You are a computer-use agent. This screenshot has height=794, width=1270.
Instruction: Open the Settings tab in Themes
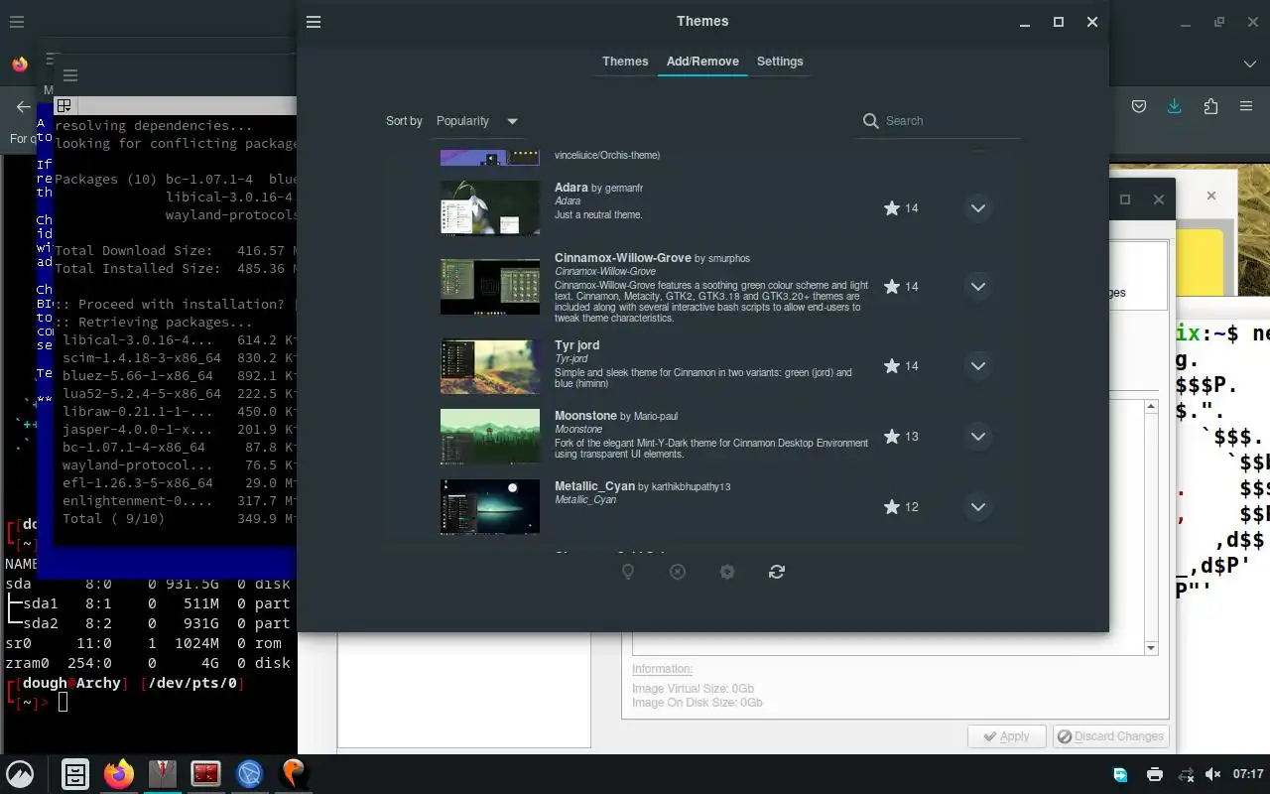pos(780,62)
